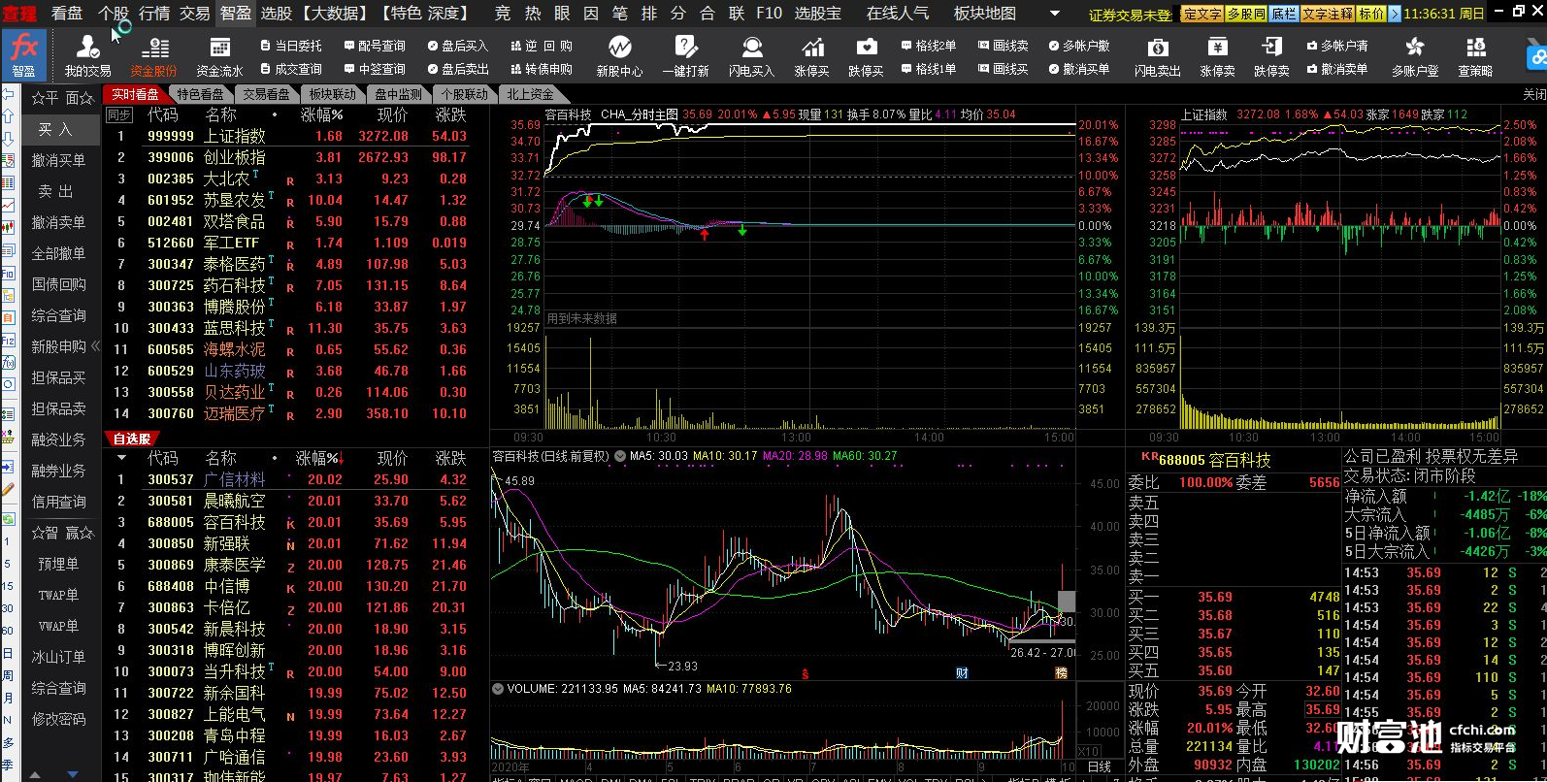Screen dimensions: 1547x782
Task: Click 撤消卖单 in top toolbar
Action: click(x=1337, y=69)
